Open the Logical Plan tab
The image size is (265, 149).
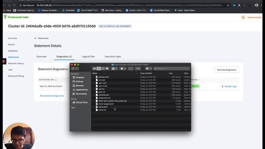click(88, 57)
